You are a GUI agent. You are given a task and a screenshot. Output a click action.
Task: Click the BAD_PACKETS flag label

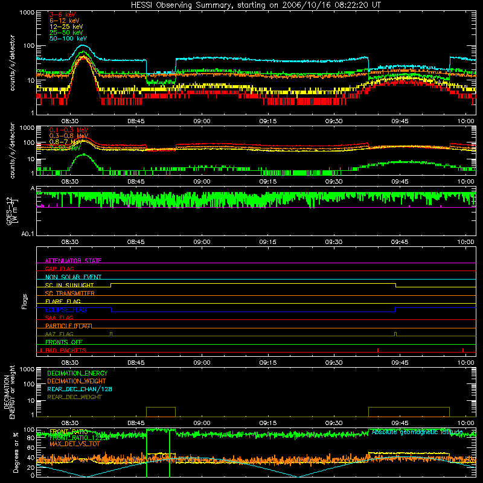pos(66,350)
